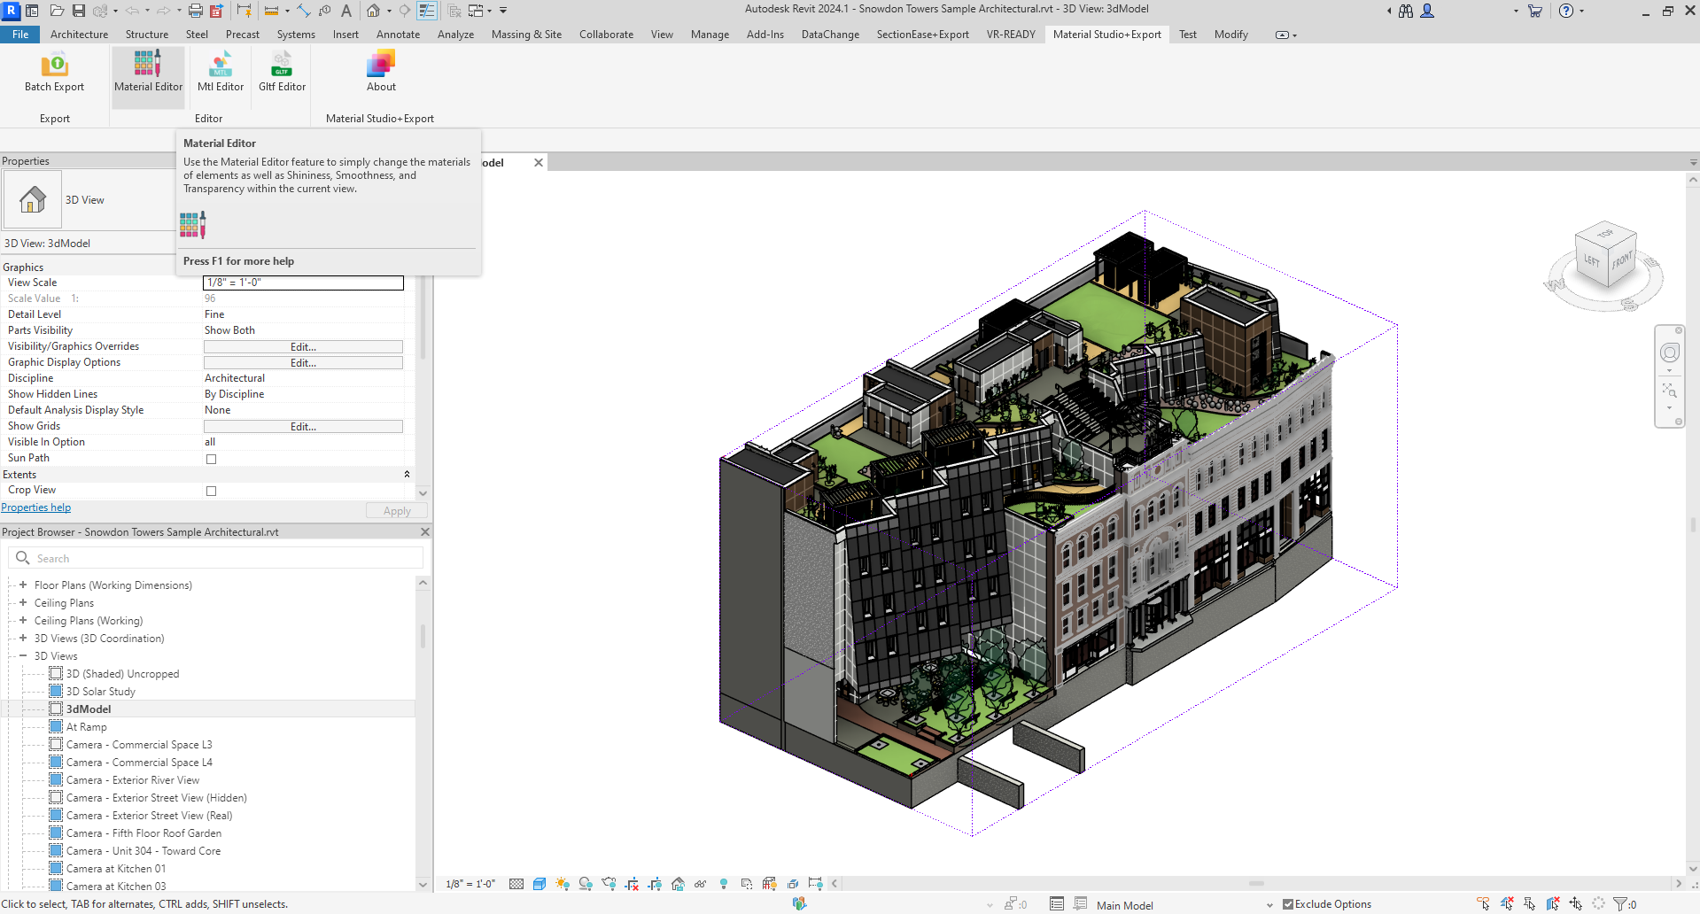Launch the Gltf Editor tool
Viewport: 1700px width, 914px height.
click(282, 72)
